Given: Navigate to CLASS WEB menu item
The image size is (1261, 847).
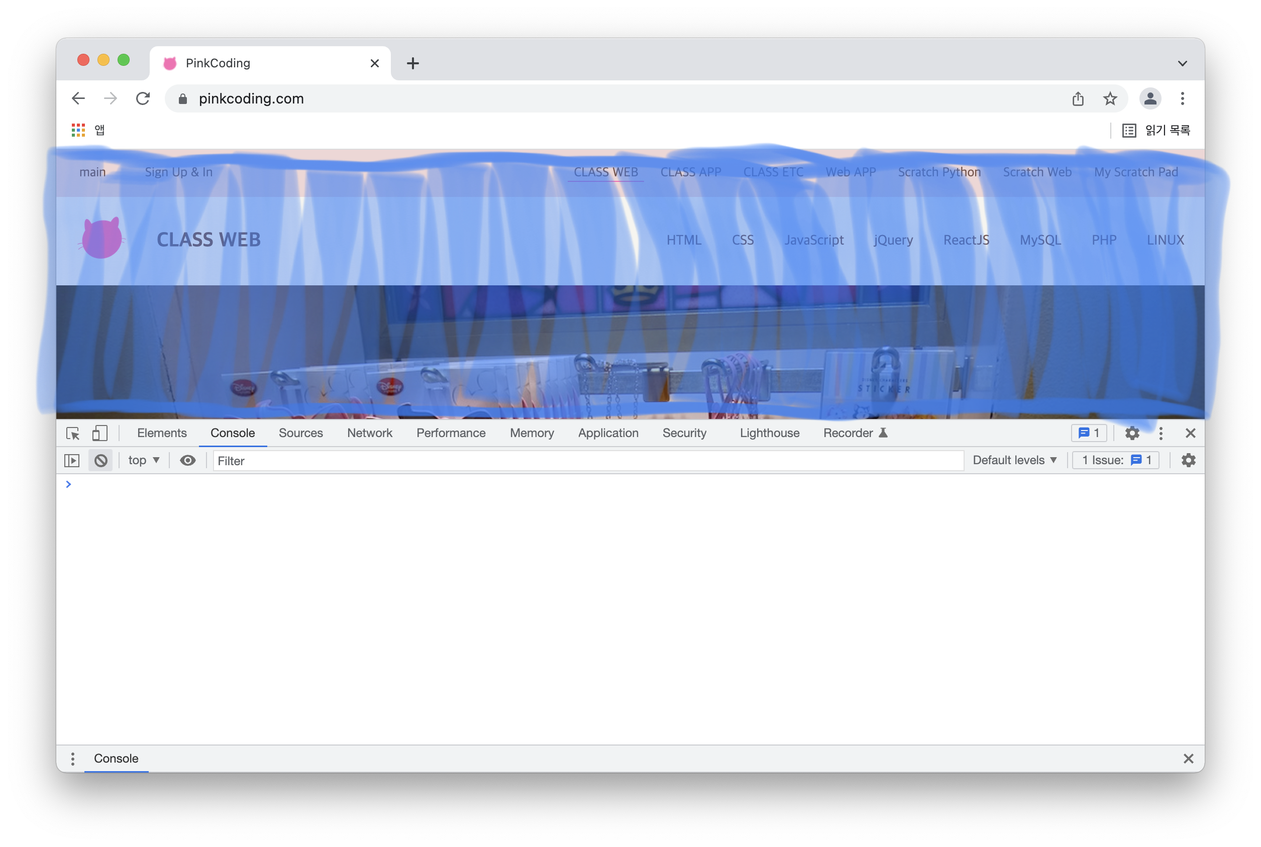Looking at the screenshot, I should coord(606,172).
